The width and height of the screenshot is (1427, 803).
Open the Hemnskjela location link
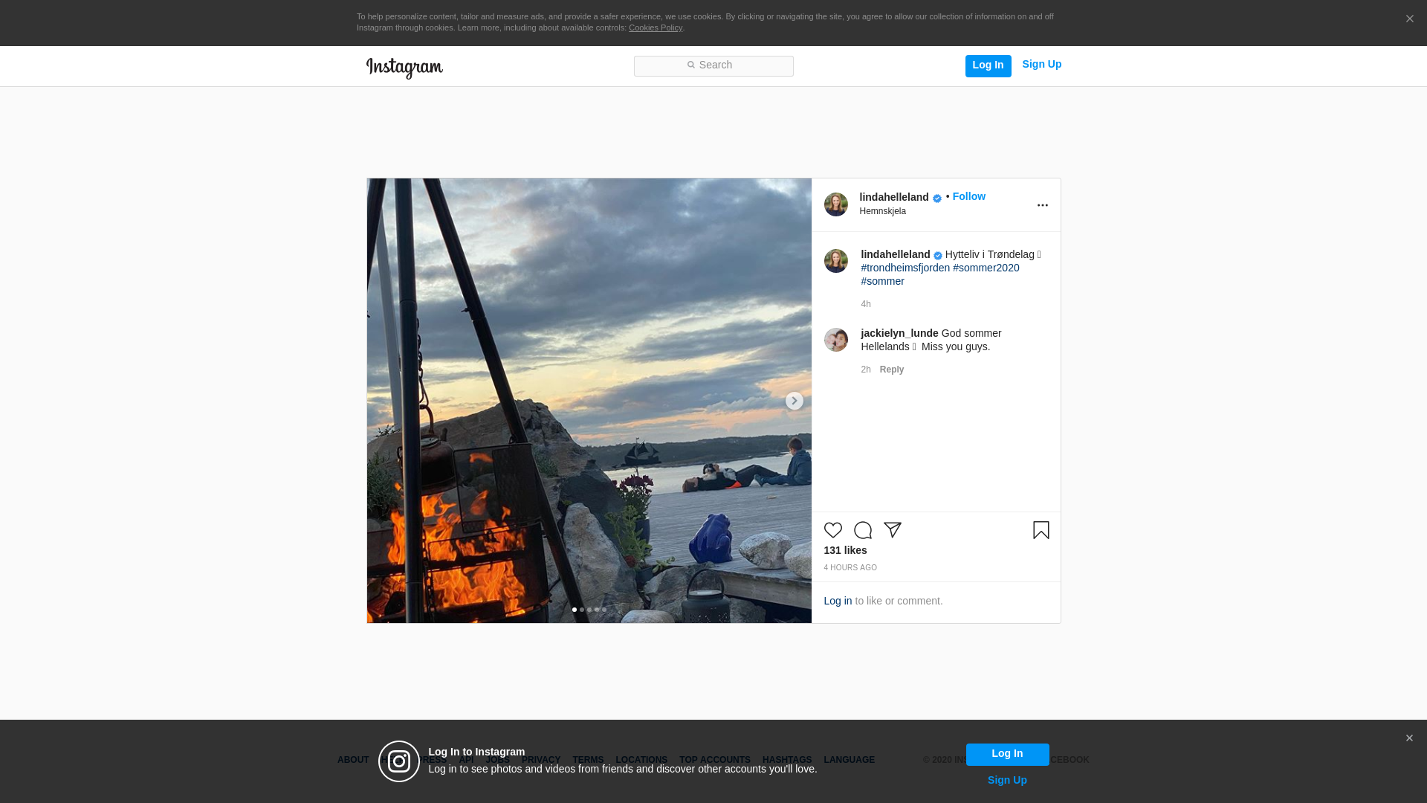pyautogui.click(x=882, y=211)
